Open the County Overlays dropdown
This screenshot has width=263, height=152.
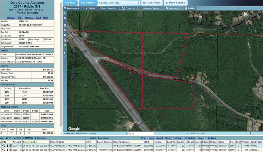119,3
